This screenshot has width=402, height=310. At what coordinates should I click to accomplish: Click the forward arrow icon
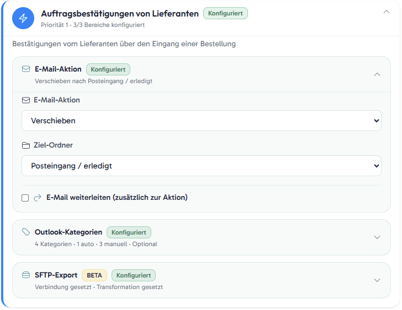[38, 198]
